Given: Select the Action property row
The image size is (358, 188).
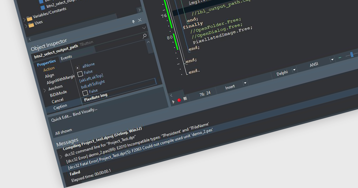Looking at the screenshot, I should [49, 69].
